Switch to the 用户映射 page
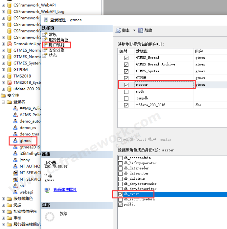The image size is (227, 229). pyautogui.click(x=56, y=45)
